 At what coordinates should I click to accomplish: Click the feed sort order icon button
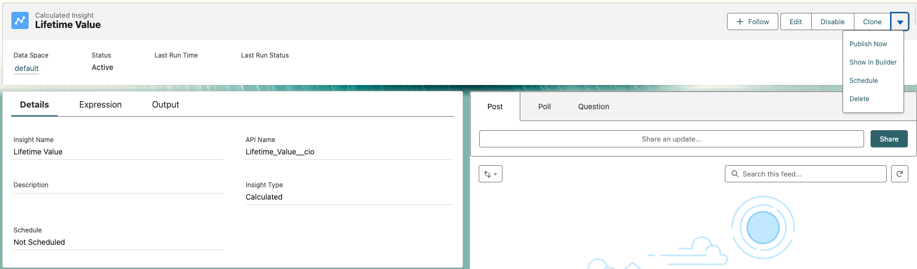pos(490,174)
